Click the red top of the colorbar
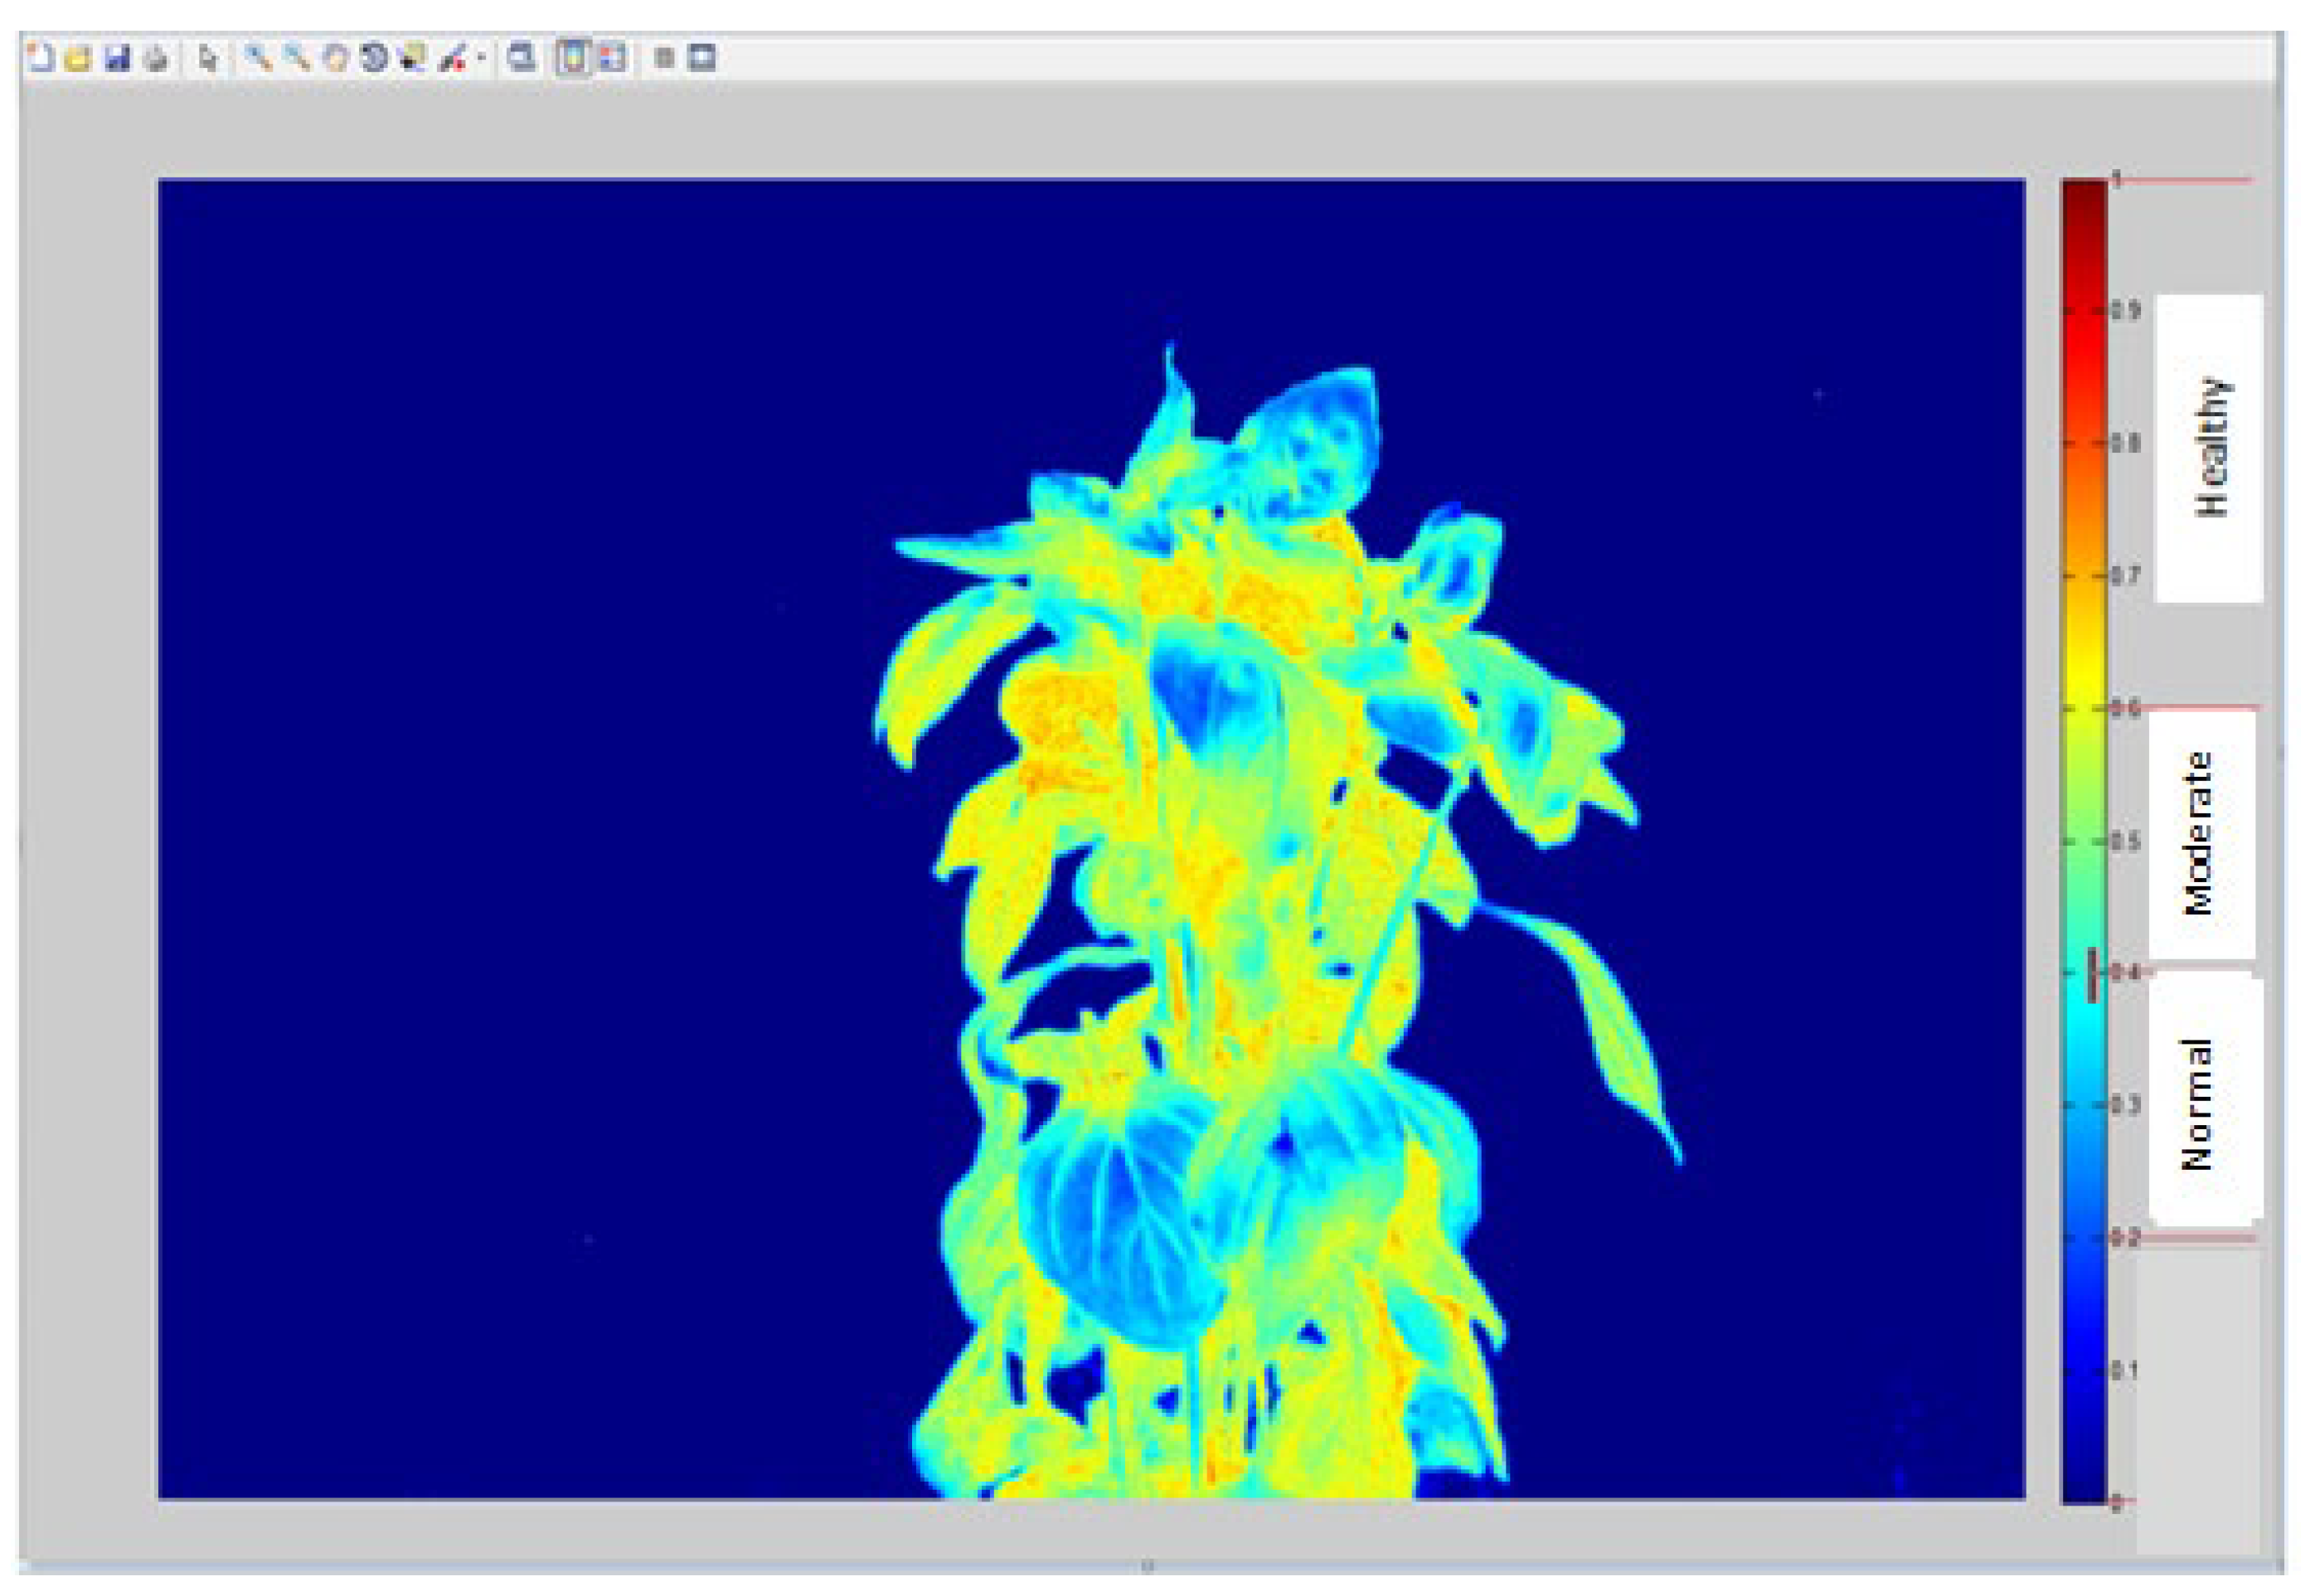 2083,200
